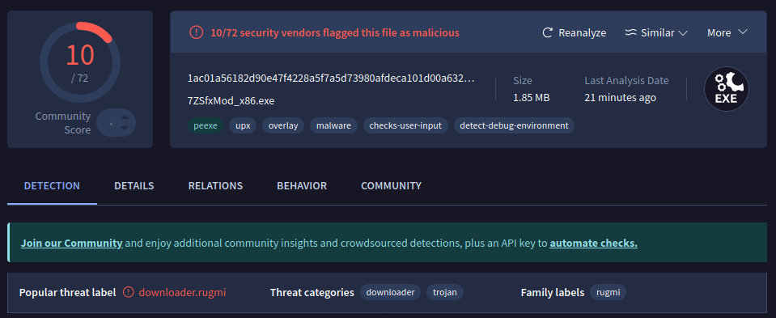The width and height of the screenshot is (776, 318).
Task: Click the checks-user-input tag
Action: tap(406, 125)
